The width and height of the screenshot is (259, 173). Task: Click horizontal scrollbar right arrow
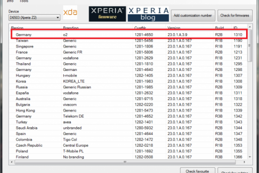244,162
